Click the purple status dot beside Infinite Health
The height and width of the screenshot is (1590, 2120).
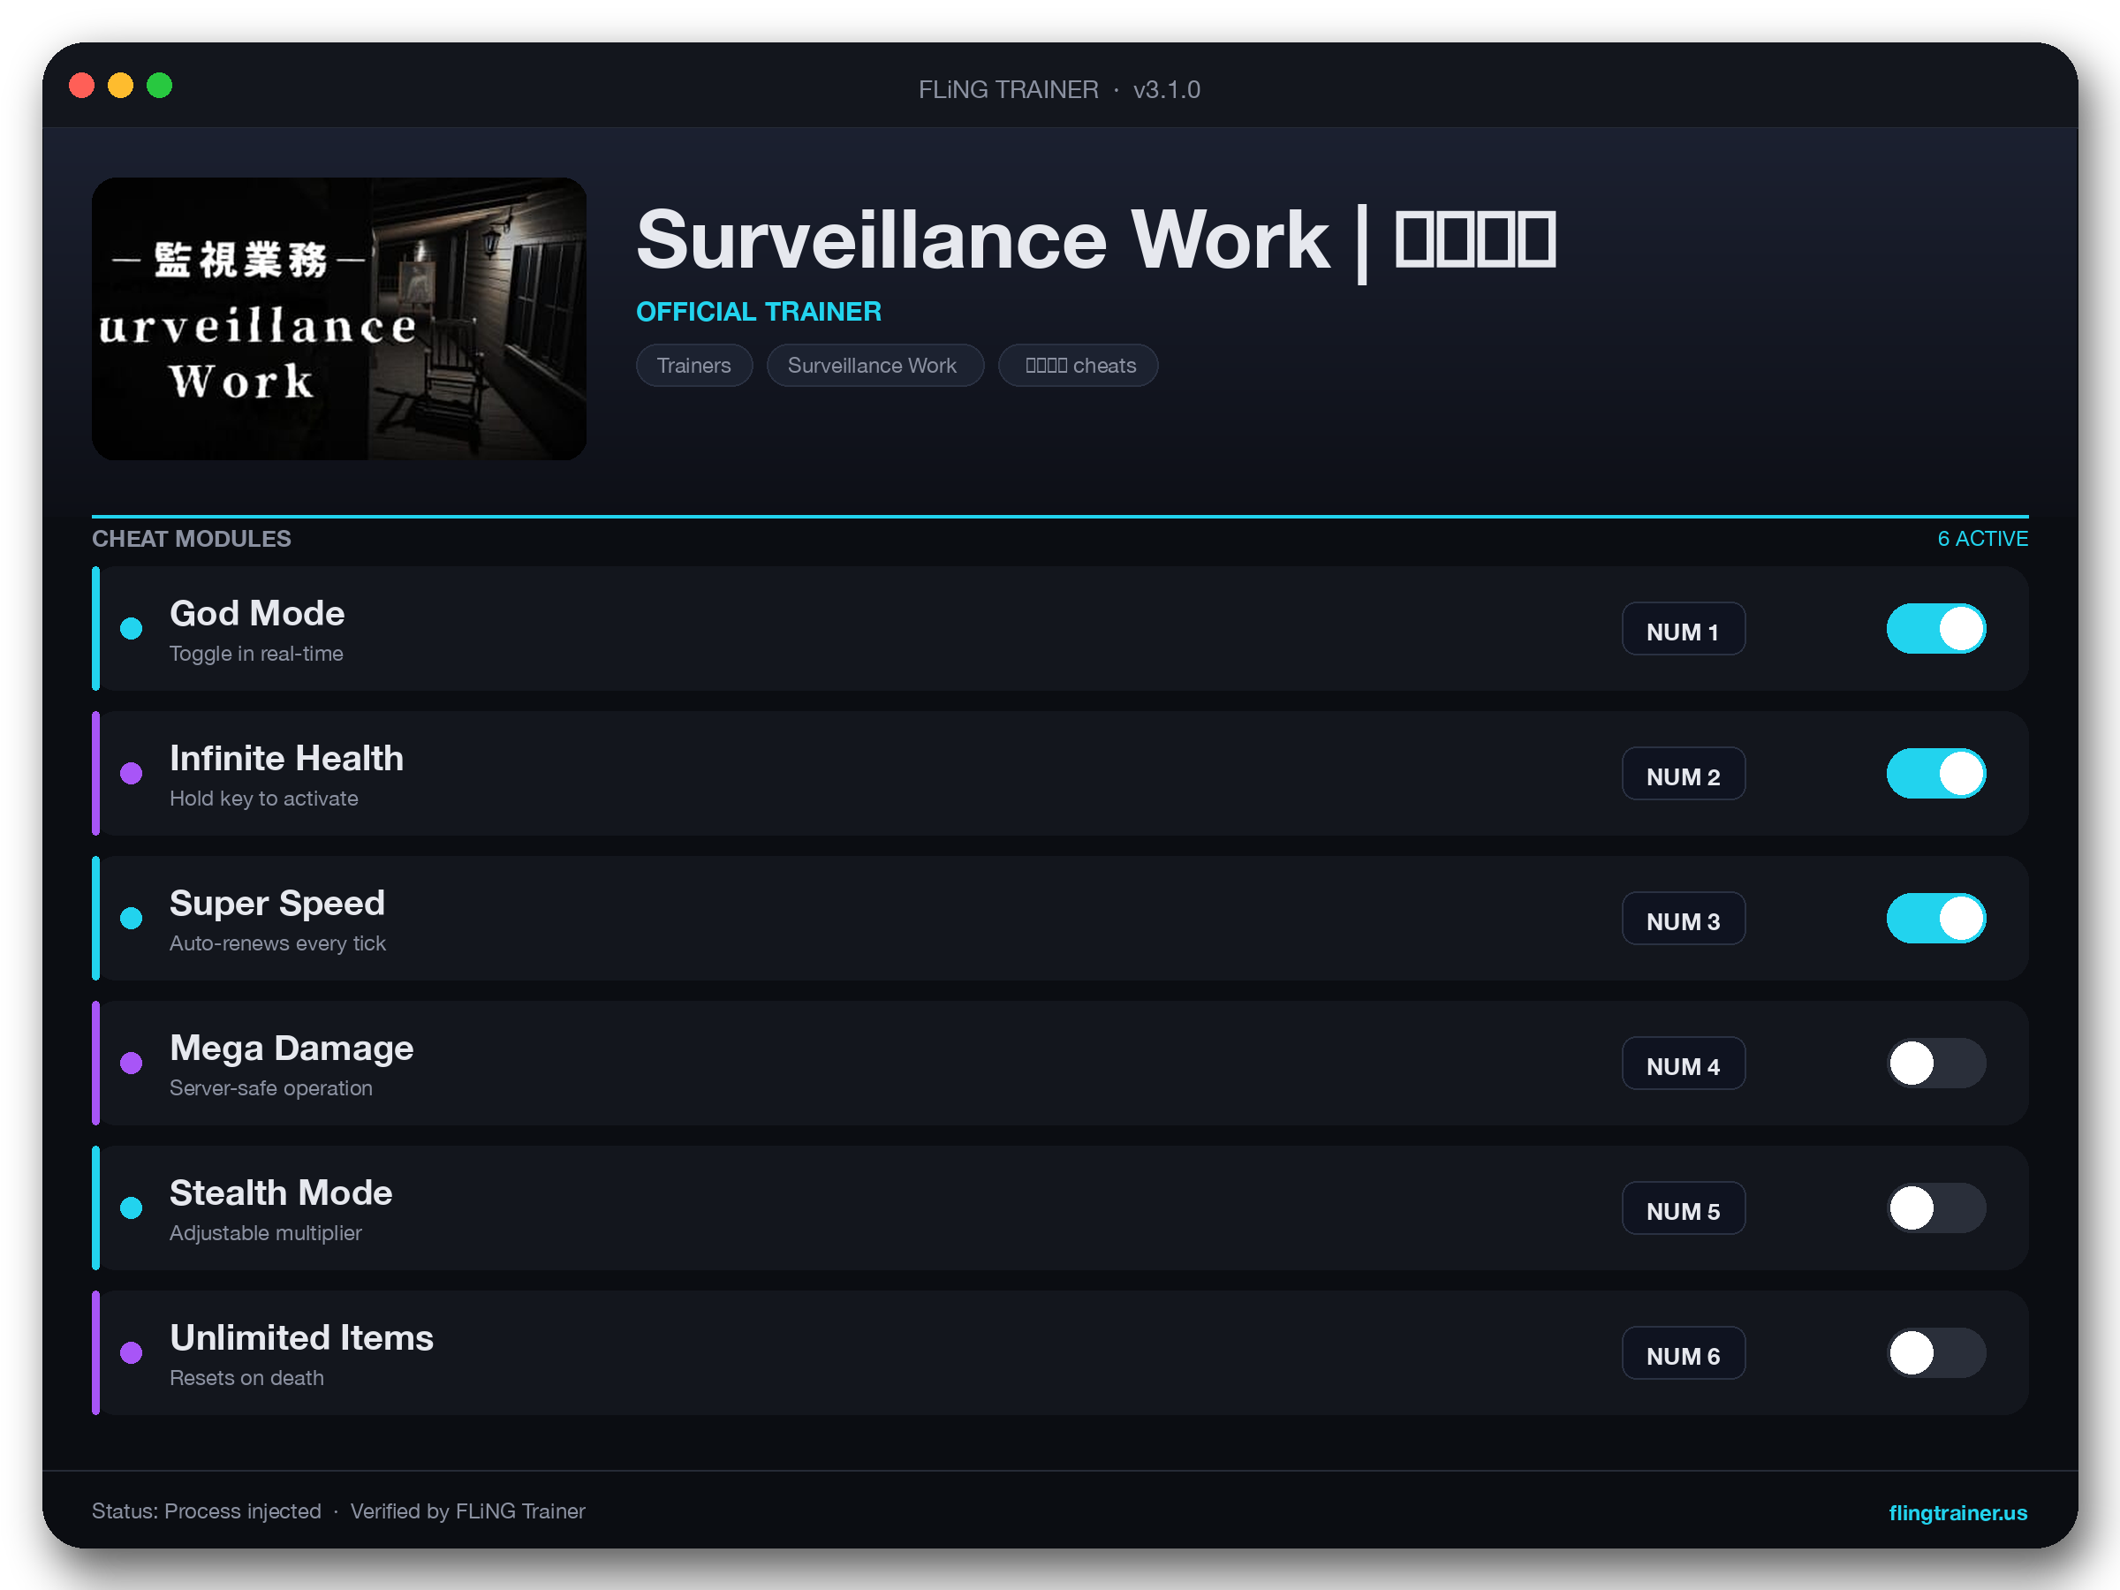click(132, 774)
